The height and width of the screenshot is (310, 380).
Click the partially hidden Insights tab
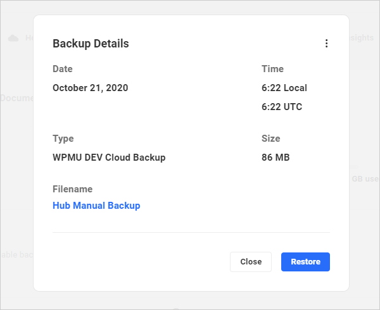coord(362,38)
